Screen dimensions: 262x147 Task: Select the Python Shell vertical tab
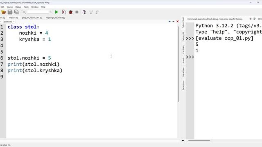coord(183,23)
